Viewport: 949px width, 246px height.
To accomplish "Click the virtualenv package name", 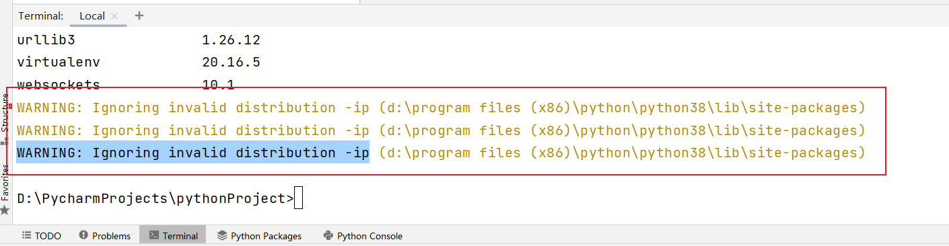I will point(59,63).
